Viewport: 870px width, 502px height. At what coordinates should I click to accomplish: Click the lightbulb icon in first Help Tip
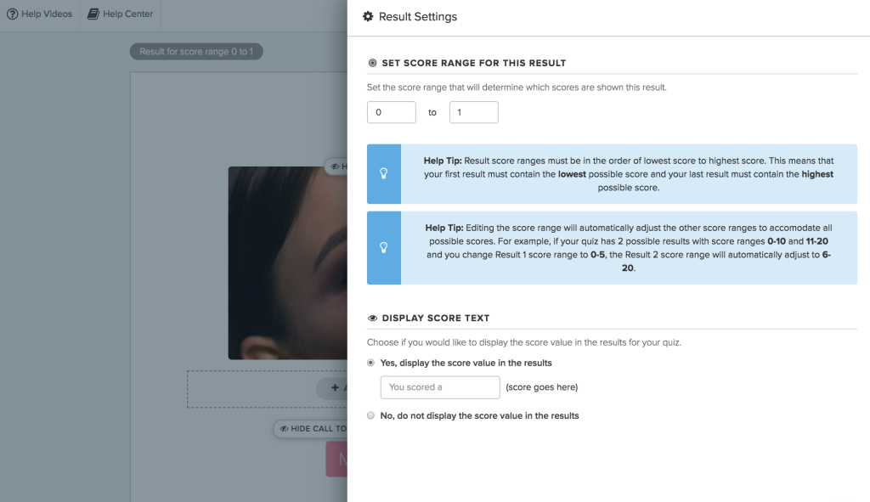pyautogui.click(x=383, y=173)
